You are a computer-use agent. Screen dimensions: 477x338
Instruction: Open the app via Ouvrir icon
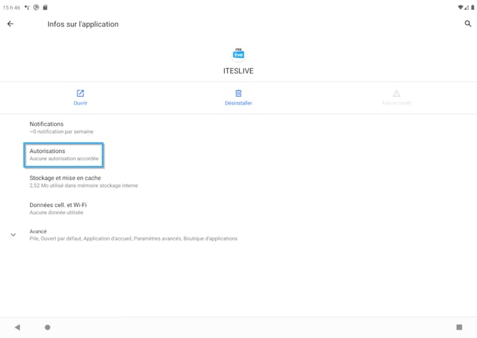point(80,93)
